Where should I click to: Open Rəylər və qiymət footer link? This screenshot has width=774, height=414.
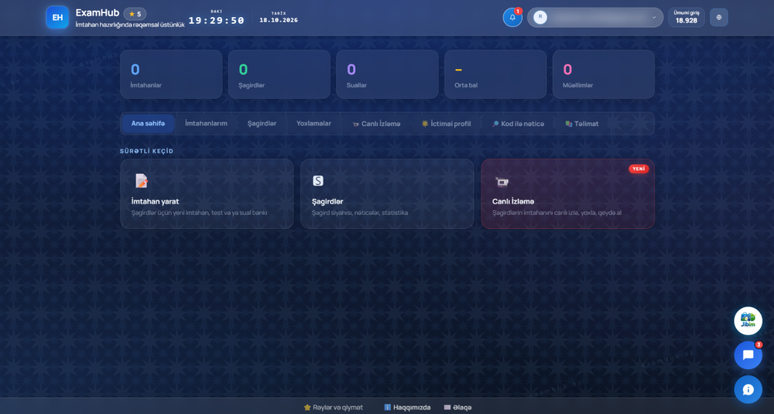[334, 408]
